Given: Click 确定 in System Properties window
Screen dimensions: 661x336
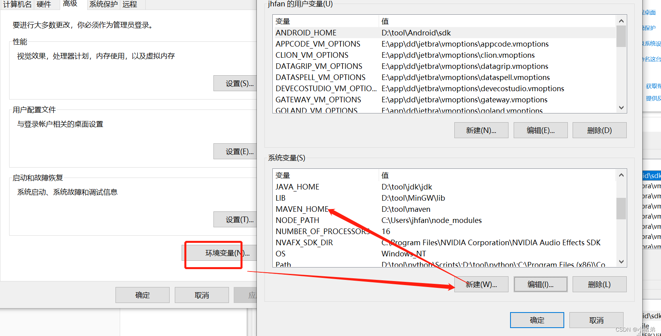Looking at the screenshot, I should 143,295.
